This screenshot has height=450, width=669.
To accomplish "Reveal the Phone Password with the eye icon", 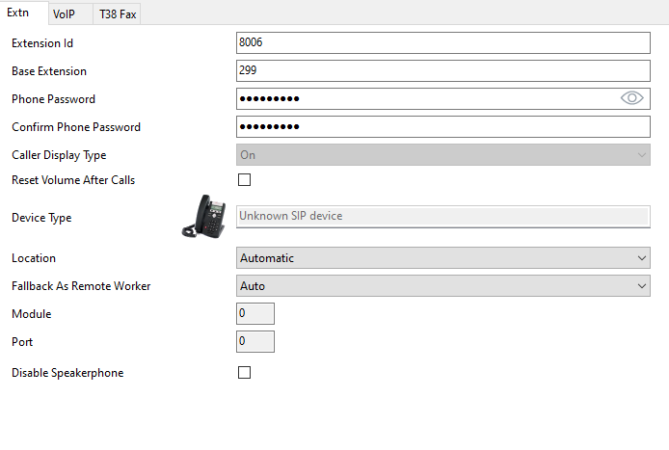I will pos(631,98).
